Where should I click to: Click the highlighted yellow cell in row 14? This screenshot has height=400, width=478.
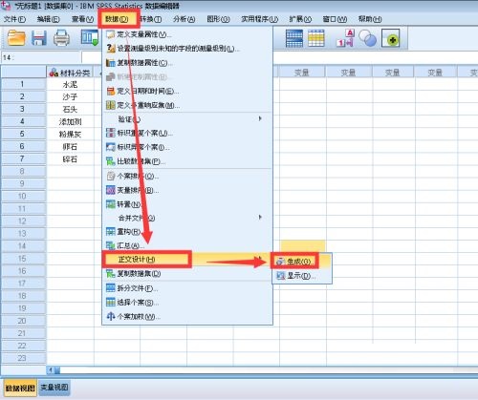pyautogui.click(x=303, y=246)
